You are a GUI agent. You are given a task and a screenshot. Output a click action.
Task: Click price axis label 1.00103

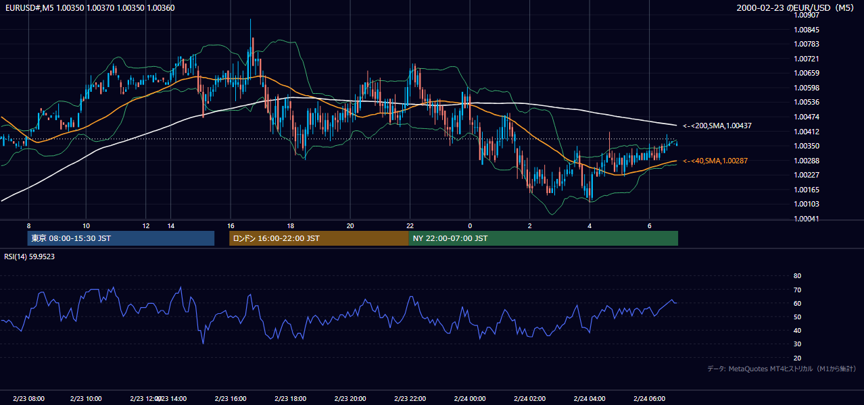pyautogui.click(x=807, y=204)
